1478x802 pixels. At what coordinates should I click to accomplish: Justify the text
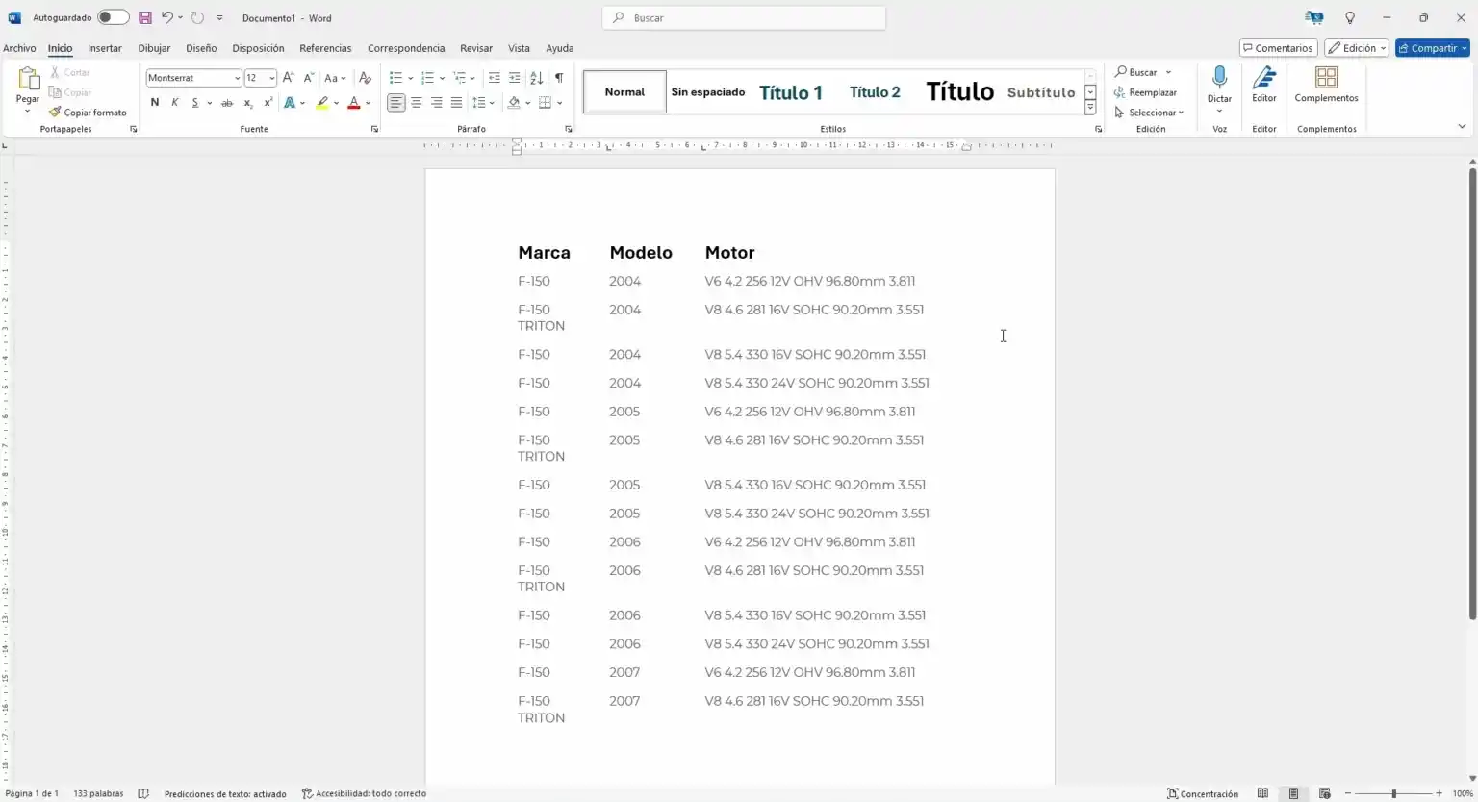point(456,103)
